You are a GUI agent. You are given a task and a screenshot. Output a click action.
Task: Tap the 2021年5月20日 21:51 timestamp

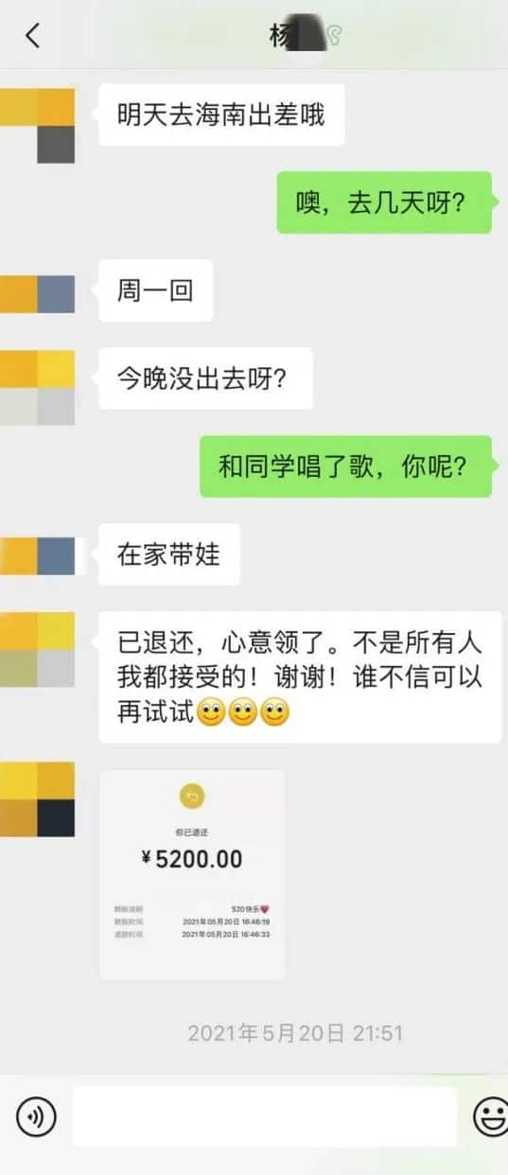[x=295, y=1033]
